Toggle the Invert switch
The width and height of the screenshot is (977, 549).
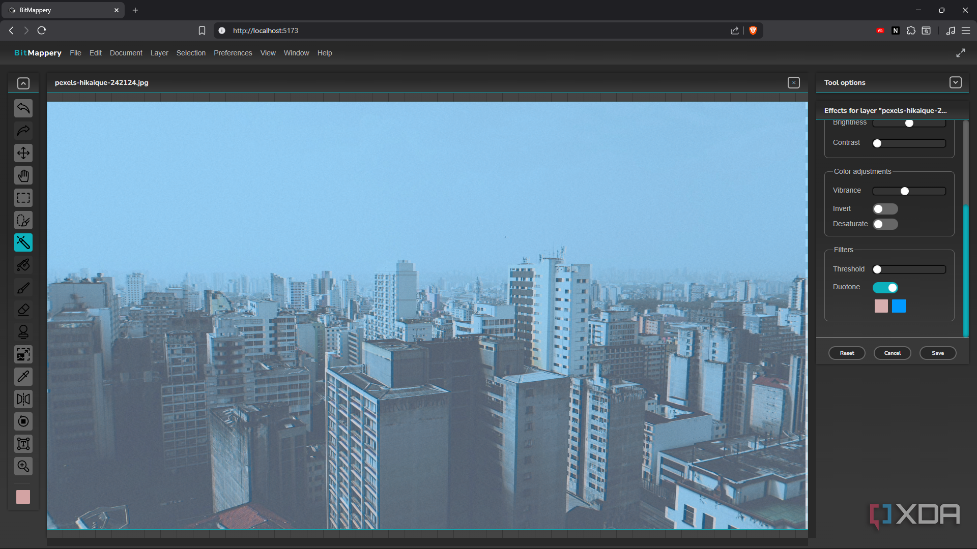click(885, 209)
